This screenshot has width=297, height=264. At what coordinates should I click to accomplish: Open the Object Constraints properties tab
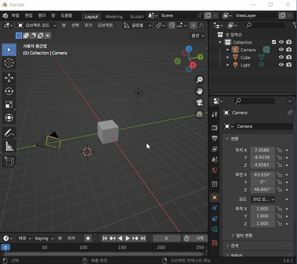[x=215, y=219]
